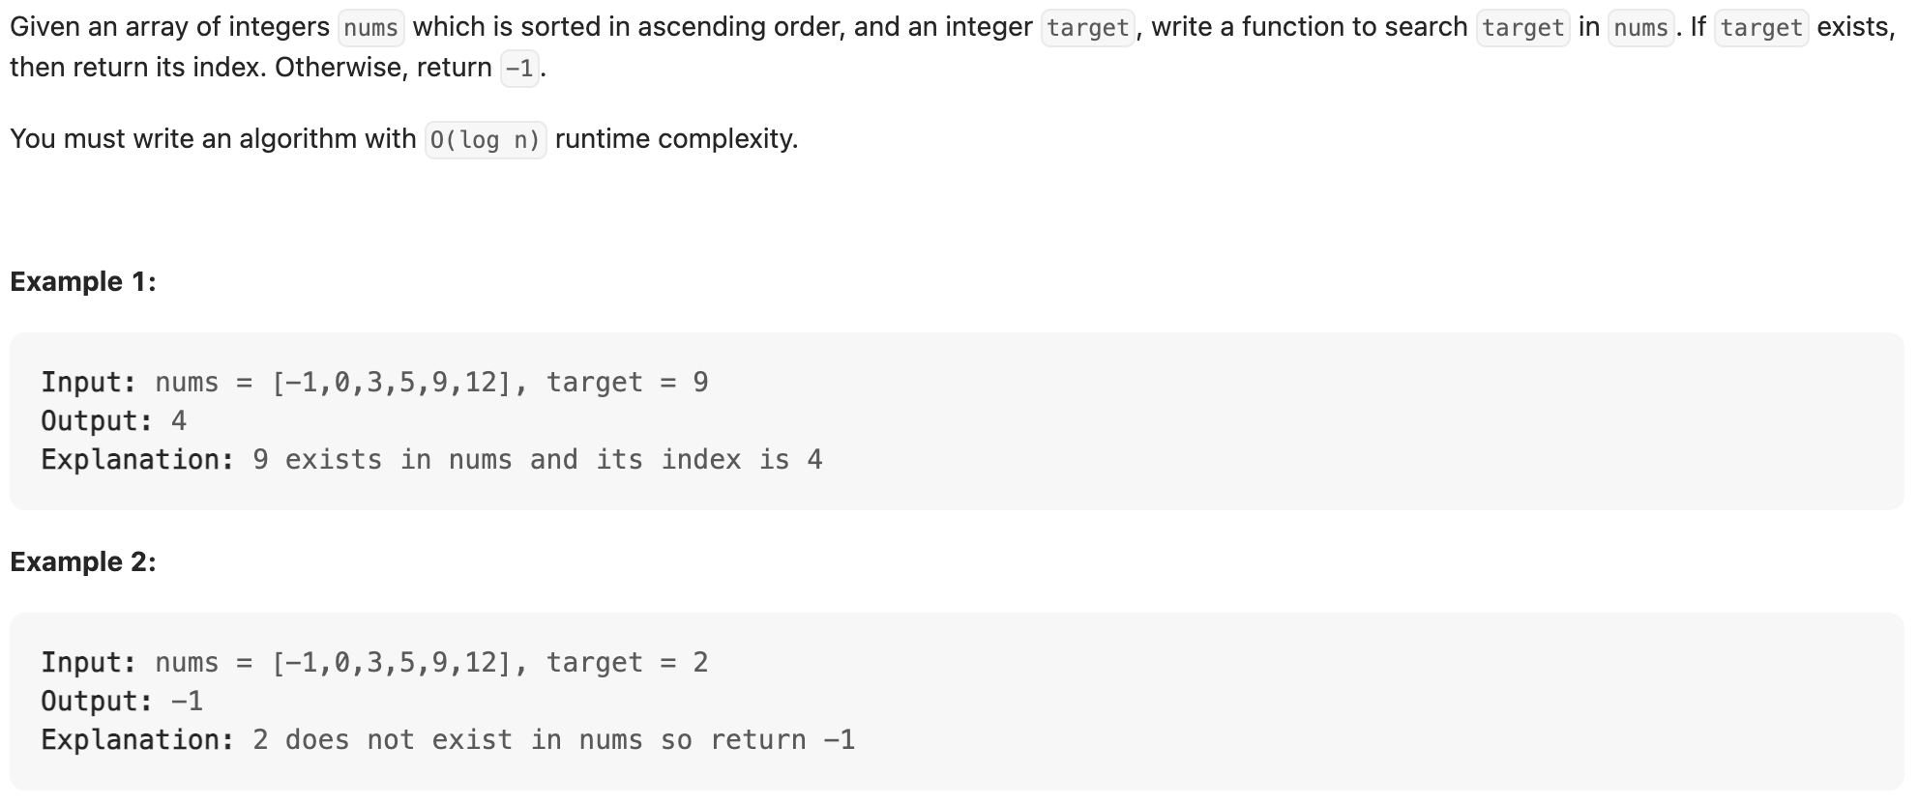Click the bold "Input:" label in Example 1

coord(89,383)
